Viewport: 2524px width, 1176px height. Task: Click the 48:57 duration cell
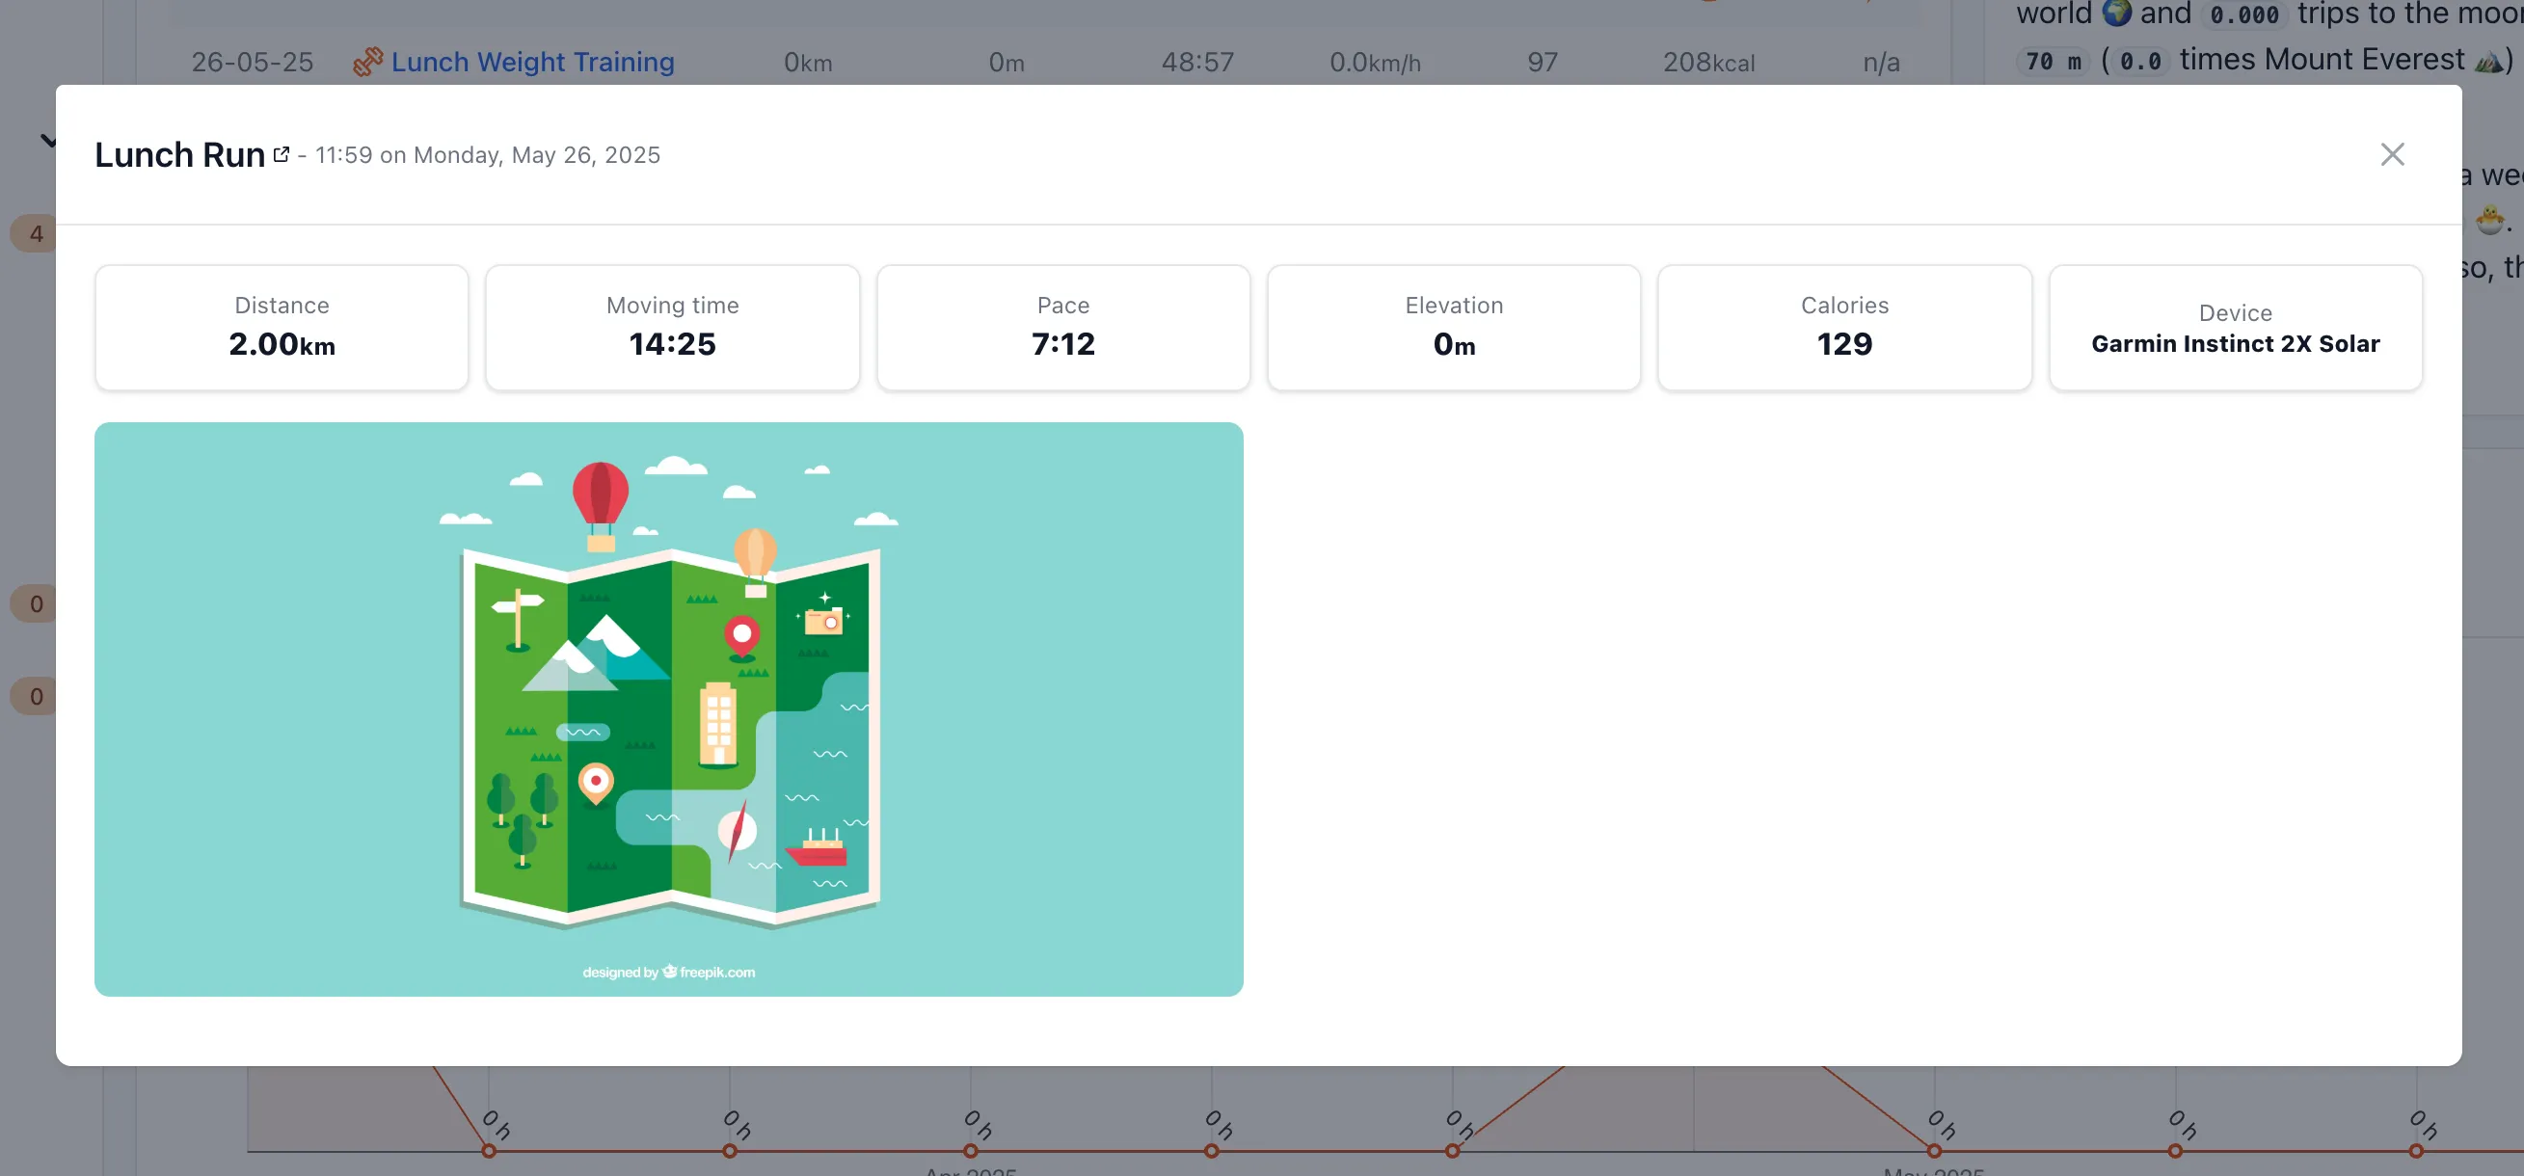[1197, 62]
